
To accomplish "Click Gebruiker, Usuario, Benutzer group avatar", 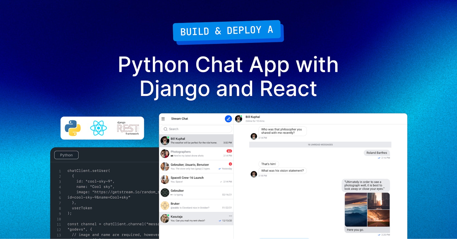I will pos(165,167).
